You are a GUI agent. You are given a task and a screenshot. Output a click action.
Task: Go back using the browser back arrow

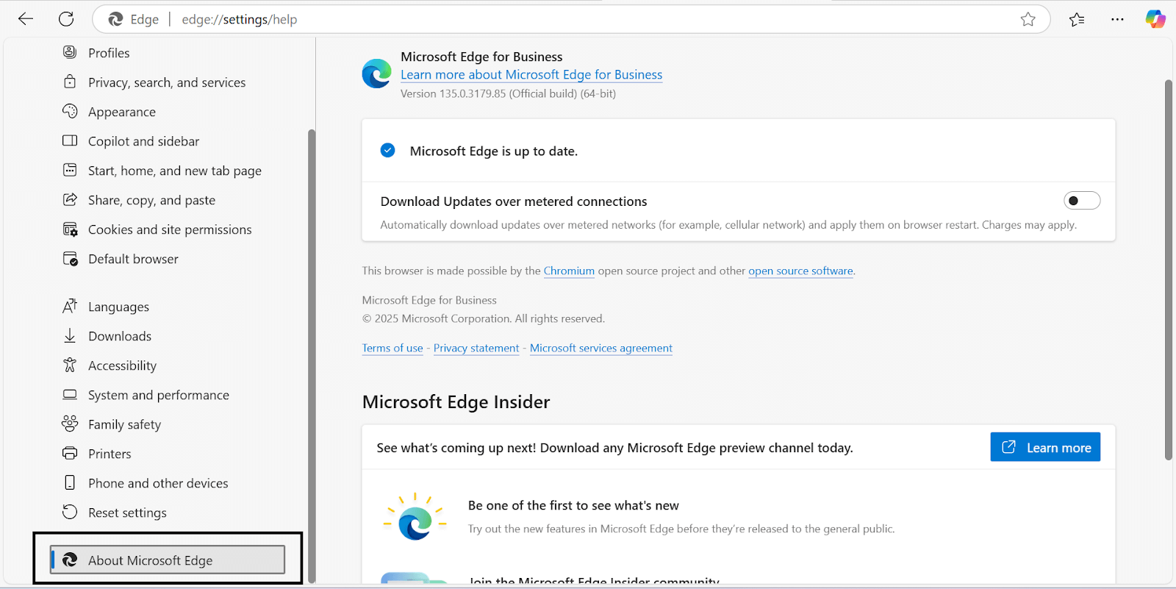tap(26, 19)
